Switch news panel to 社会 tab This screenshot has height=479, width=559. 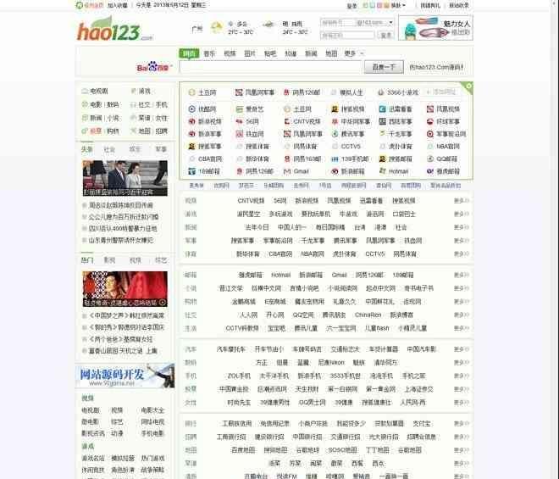[x=109, y=149]
